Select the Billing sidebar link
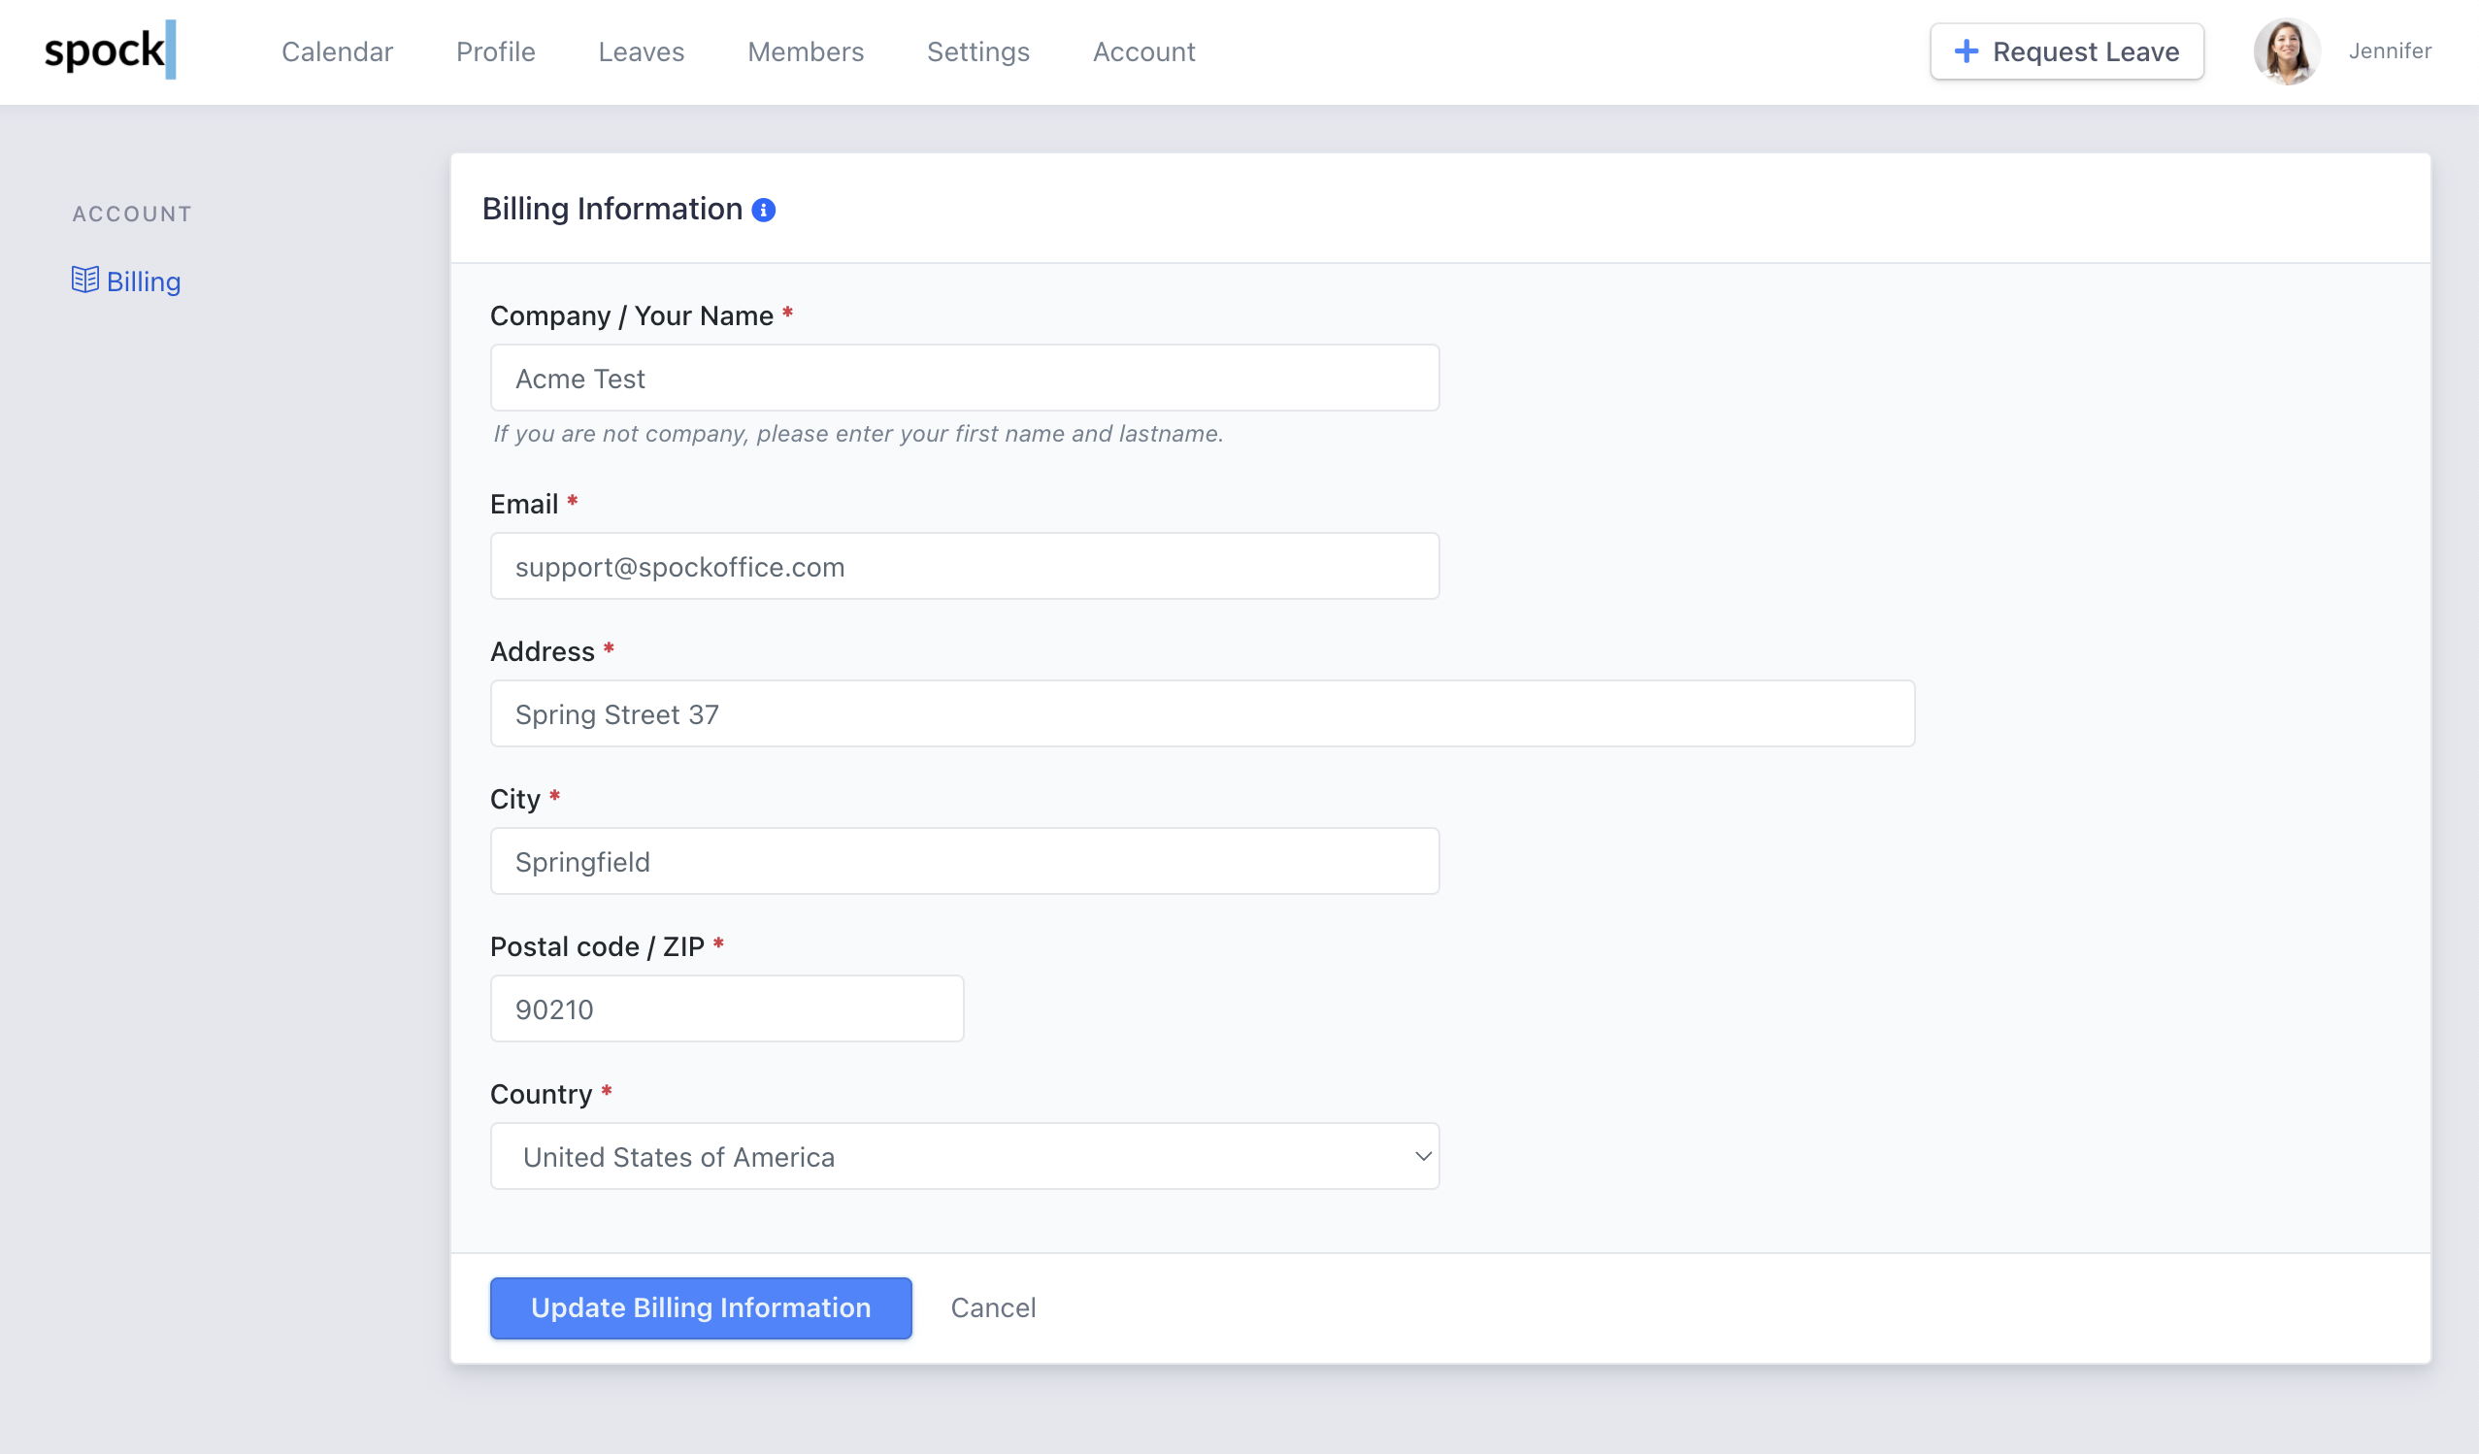The width and height of the screenshot is (2479, 1454). point(144,281)
